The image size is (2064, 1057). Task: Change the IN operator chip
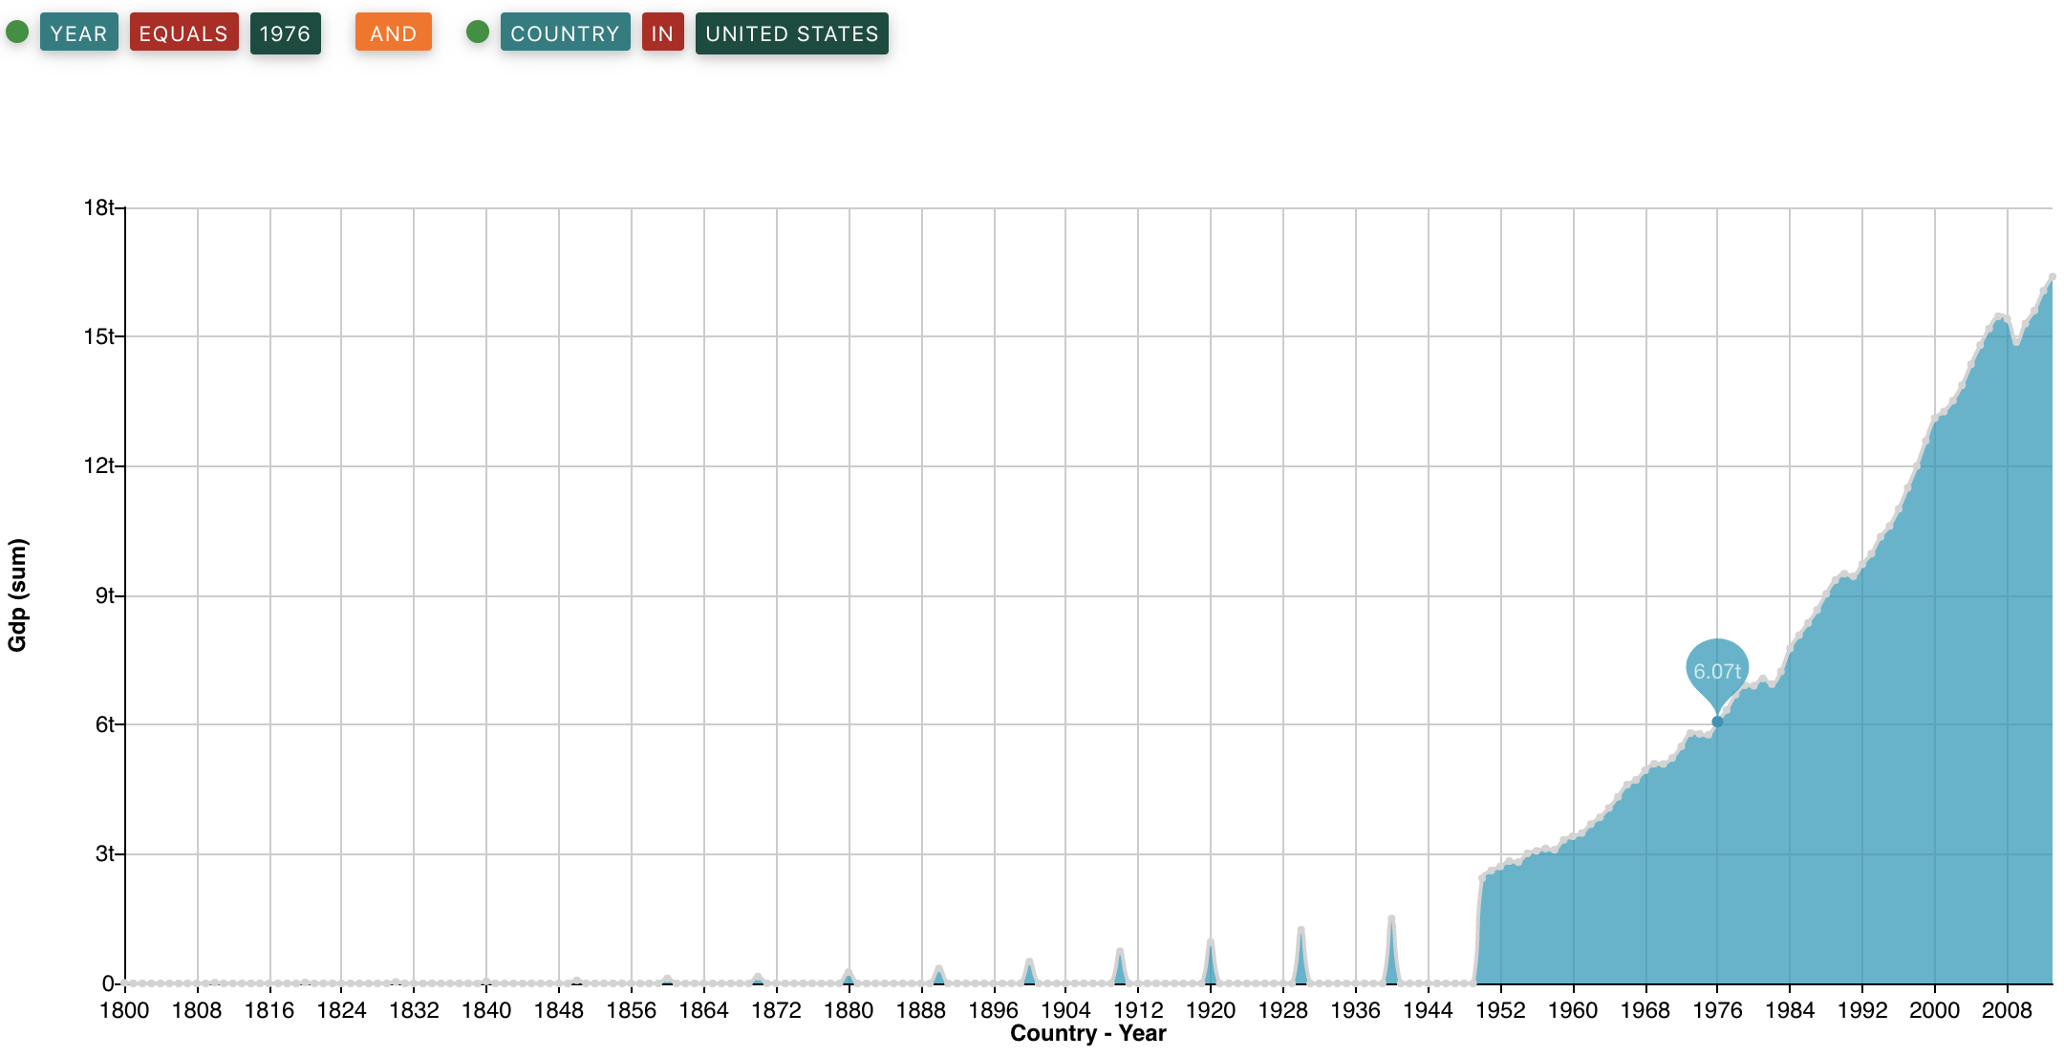point(662,33)
